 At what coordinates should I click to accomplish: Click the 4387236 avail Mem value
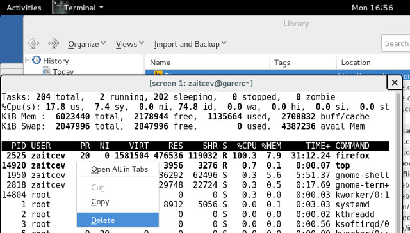[299, 126]
